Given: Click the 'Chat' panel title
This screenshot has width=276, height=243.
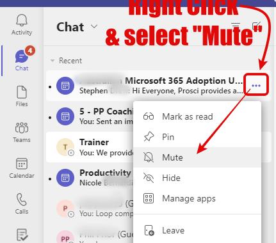Looking at the screenshot, I should click(70, 27).
